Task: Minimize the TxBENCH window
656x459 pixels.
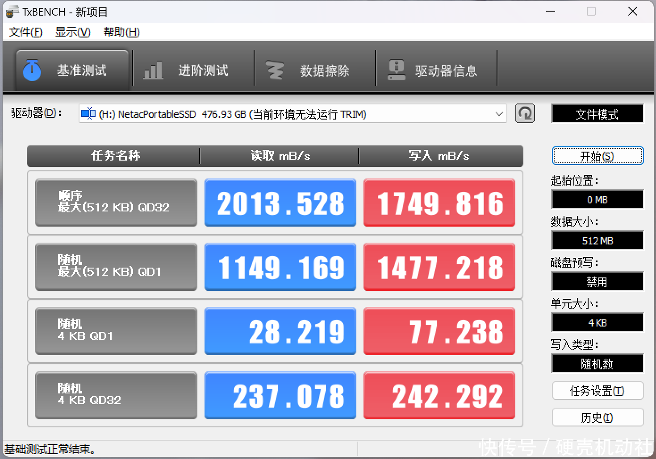Action: [551, 12]
